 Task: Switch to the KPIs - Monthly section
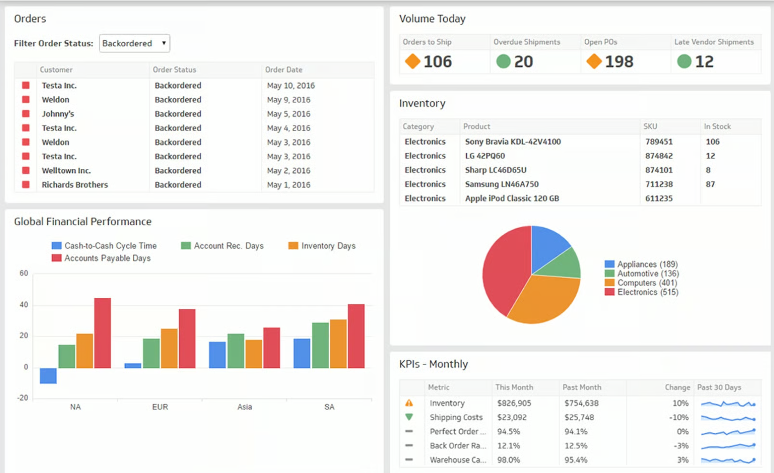(x=433, y=364)
